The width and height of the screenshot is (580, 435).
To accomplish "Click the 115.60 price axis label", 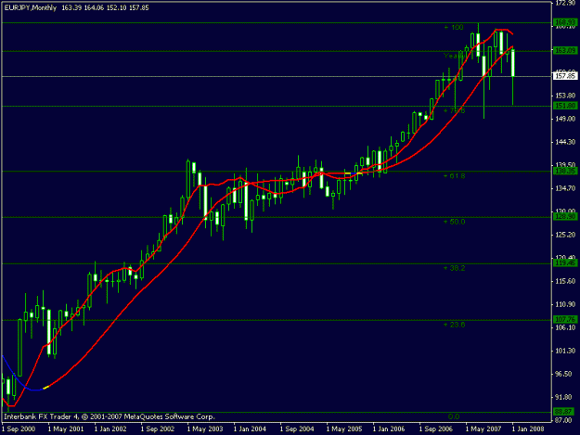I will coord(565,282).
